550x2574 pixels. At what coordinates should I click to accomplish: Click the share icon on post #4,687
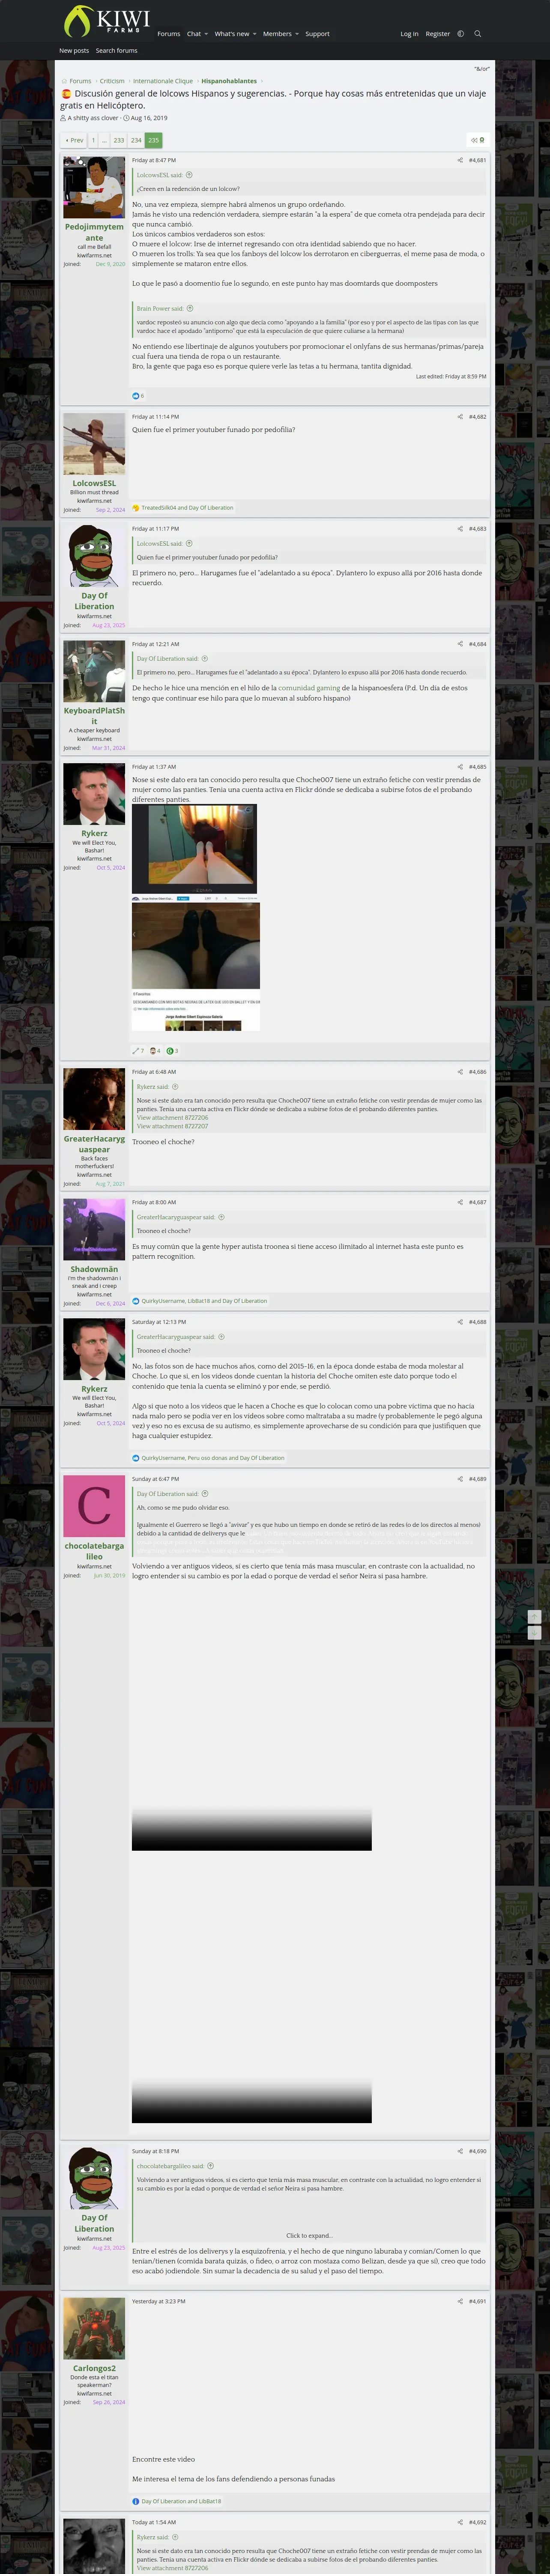[x=460, y=1202]
